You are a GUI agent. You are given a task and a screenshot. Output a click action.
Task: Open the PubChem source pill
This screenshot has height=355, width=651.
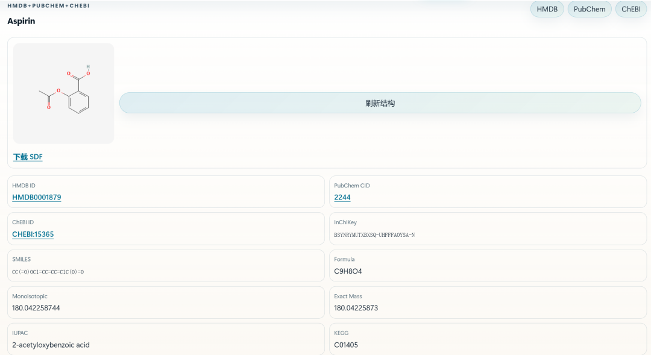pos(589,9)
